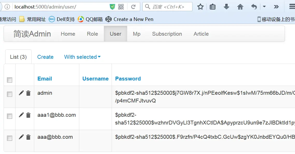Bookmark this page with star icon

pos(200,7)
